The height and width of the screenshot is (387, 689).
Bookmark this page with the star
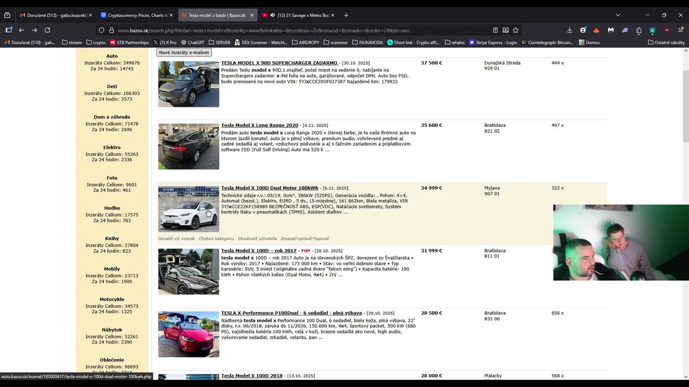(516, 30)
